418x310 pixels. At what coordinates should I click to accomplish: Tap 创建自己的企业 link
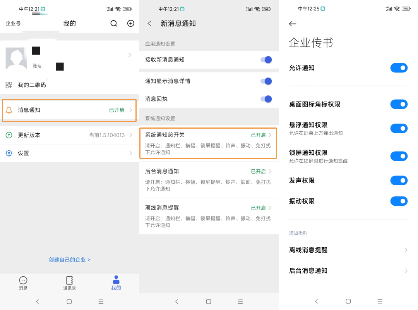pyautogui.click(x=70, y=260)
